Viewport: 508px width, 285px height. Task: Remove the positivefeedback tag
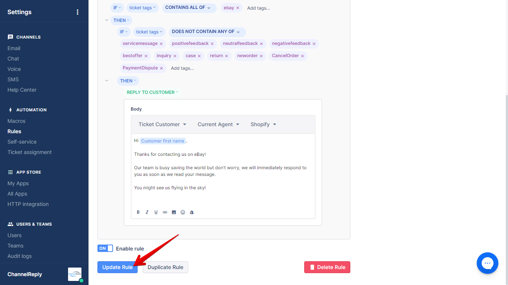pos(212,44)
